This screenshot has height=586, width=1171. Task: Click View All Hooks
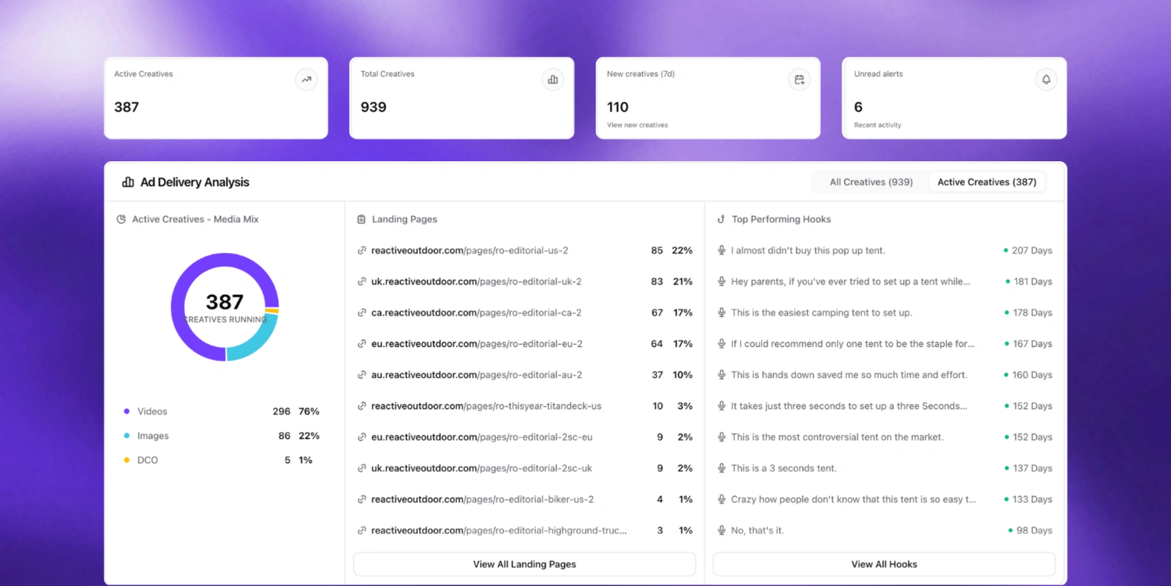click(884, 564)
